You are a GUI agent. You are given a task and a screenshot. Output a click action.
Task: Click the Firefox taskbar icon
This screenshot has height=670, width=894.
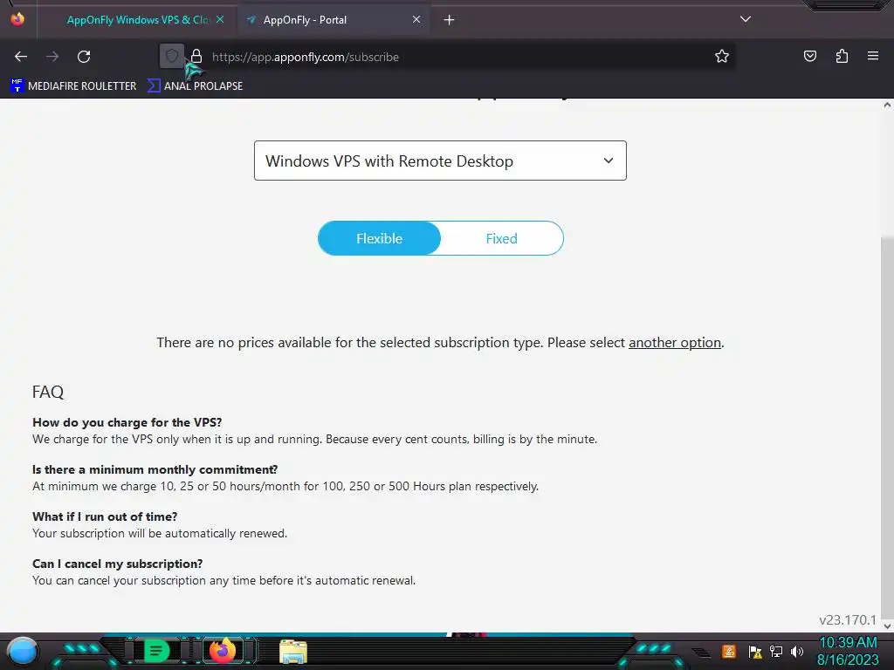[223, 651]
